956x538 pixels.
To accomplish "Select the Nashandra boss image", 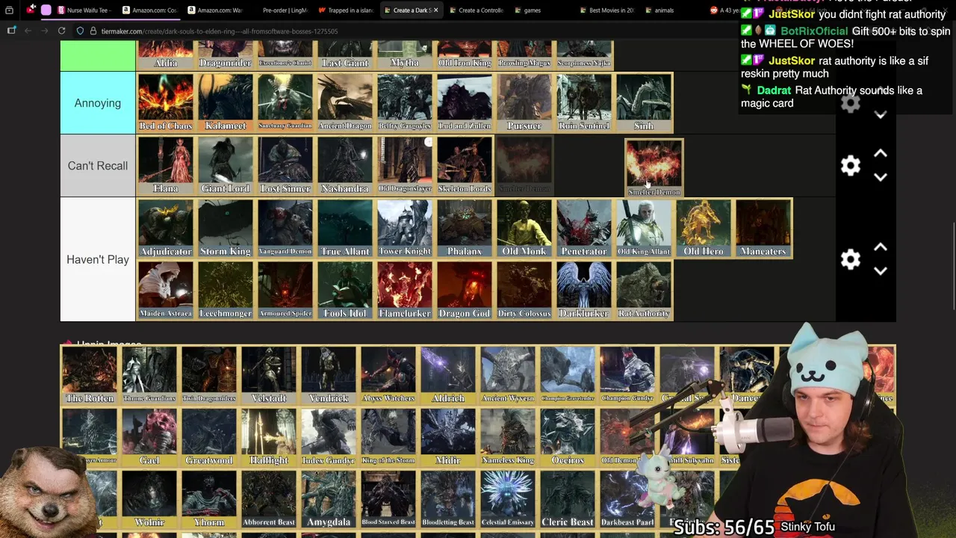I will coord(344,166).
